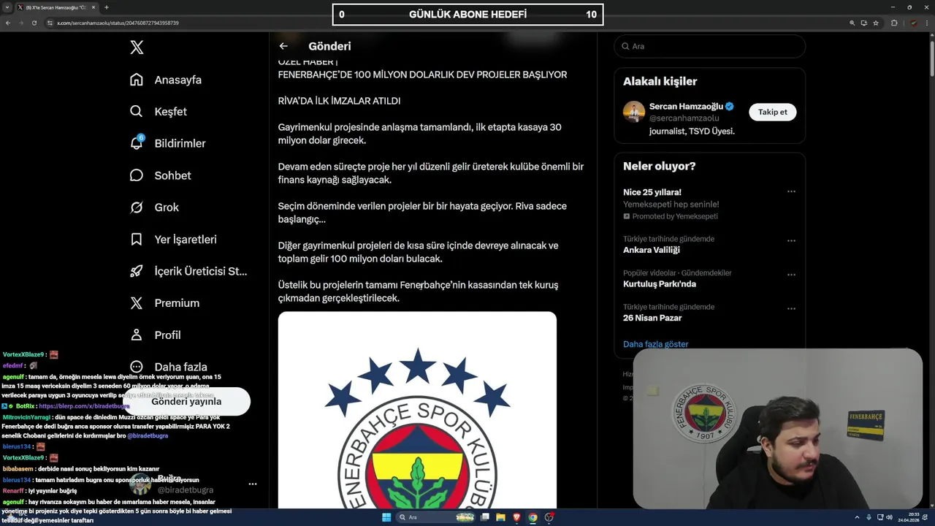Open Kurtuluş Parkı'nda trend
The height and width of the screenshot is (526, 935).
point(660,283)
